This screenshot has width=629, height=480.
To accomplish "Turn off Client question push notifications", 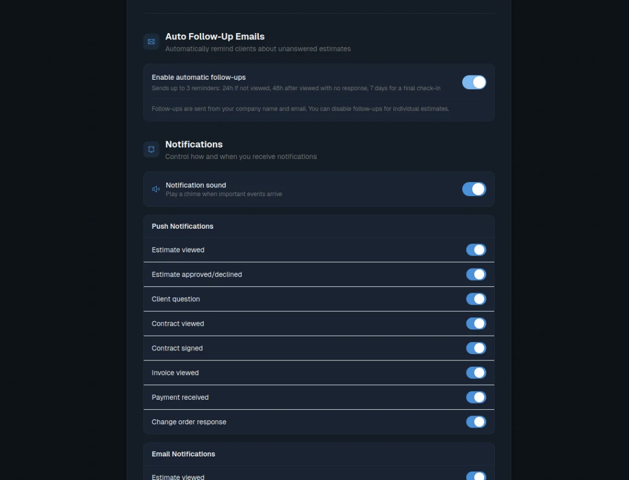I will pos(476,298).
